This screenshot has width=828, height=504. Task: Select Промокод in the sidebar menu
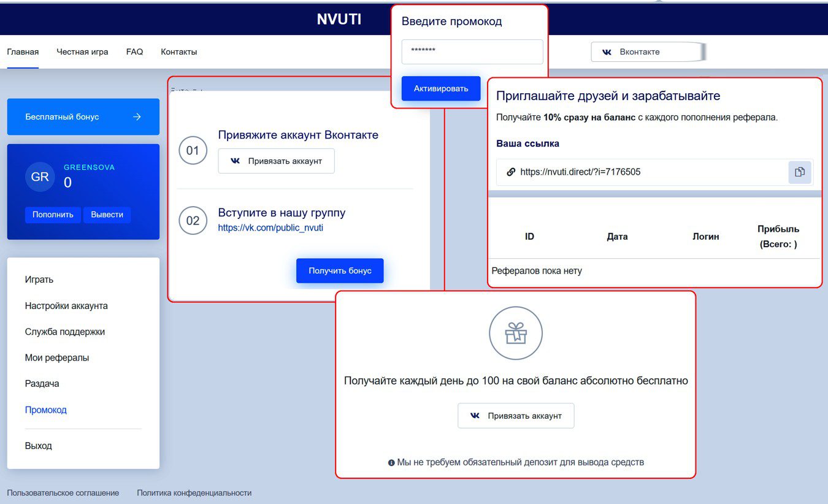(46, 410)
